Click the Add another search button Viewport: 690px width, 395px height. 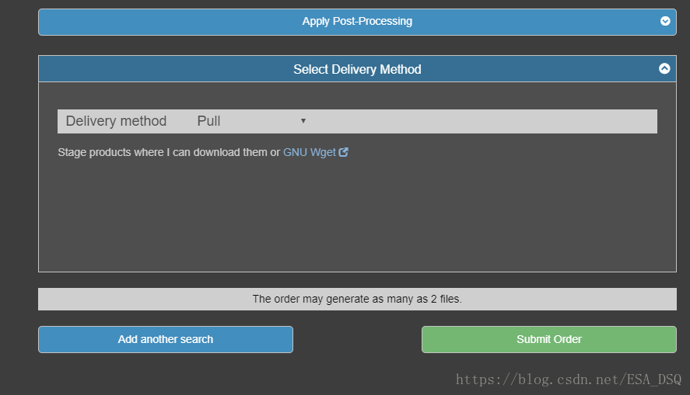click(166, 339)
